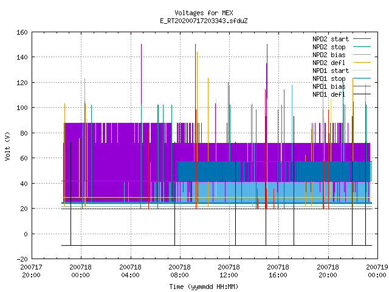
Task: Click the 'Time (yymmdd HH:MM)' x-axis label
Action: point(204,287)
